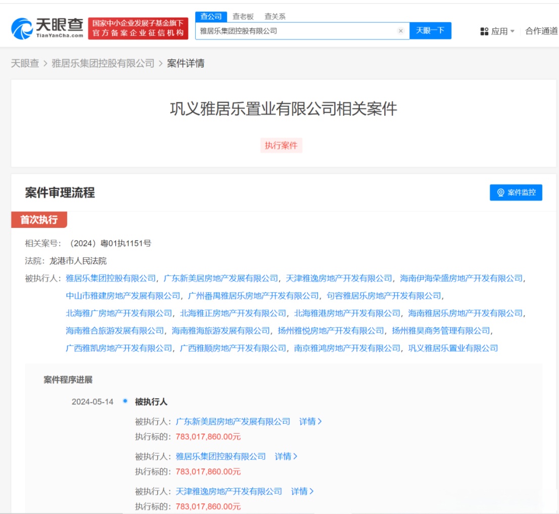Click the 2024-05-14 date text

(x=92, y=402)
